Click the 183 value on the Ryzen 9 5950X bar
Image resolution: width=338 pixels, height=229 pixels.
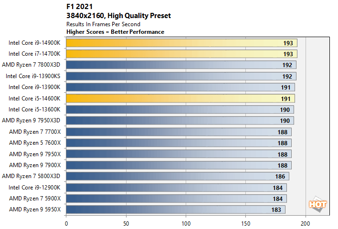point(276,210)
